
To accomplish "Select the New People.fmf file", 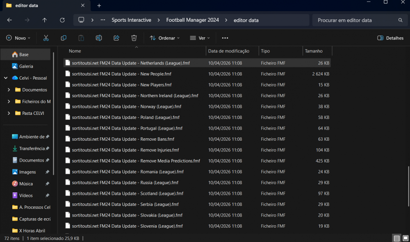I will point(197,74).
